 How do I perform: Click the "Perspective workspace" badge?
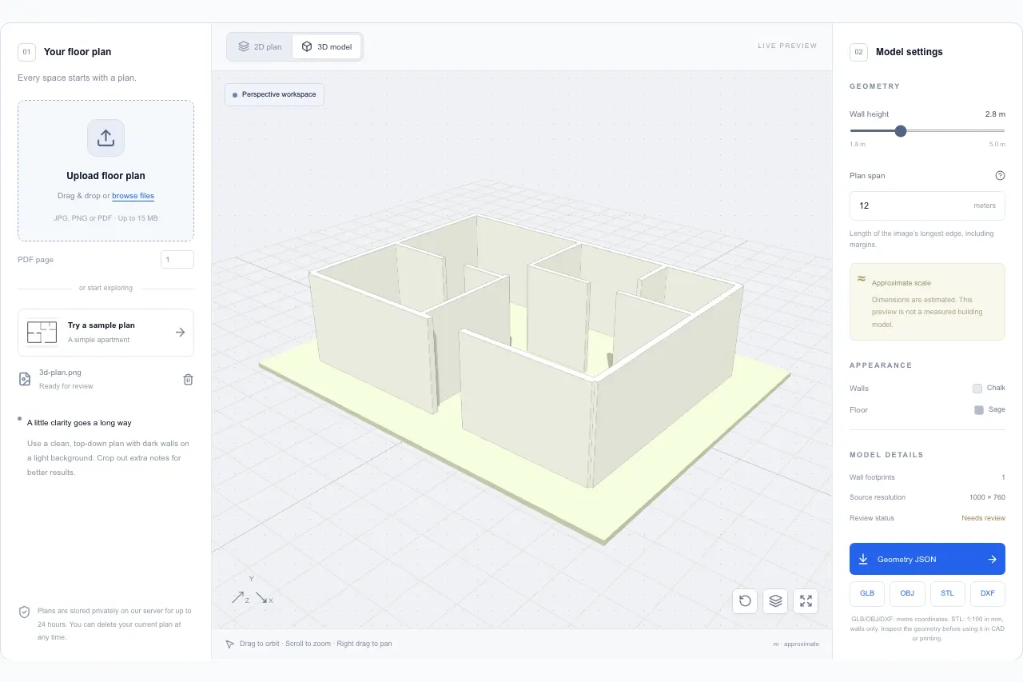tap(274, 94)
